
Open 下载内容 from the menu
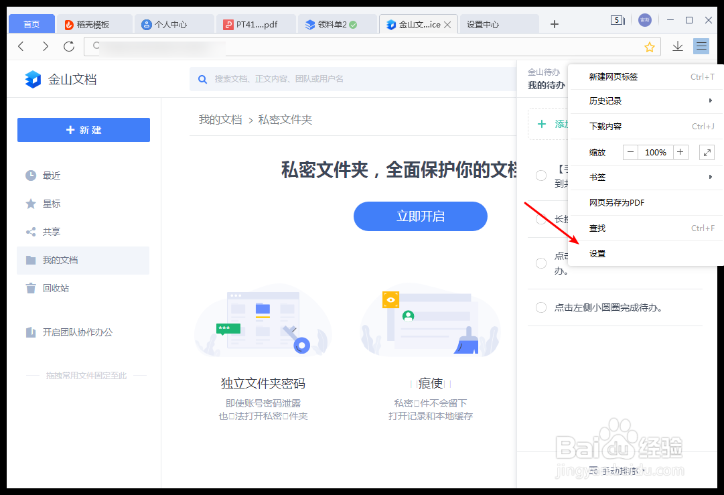(646, 127)
